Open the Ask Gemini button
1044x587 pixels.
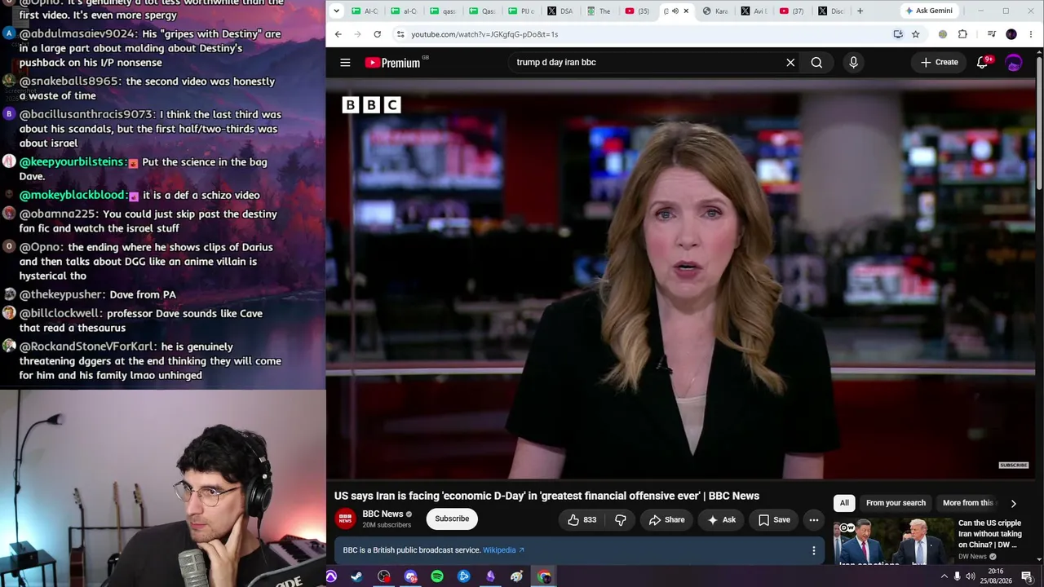pyautogui.click(x=928, y=11)
